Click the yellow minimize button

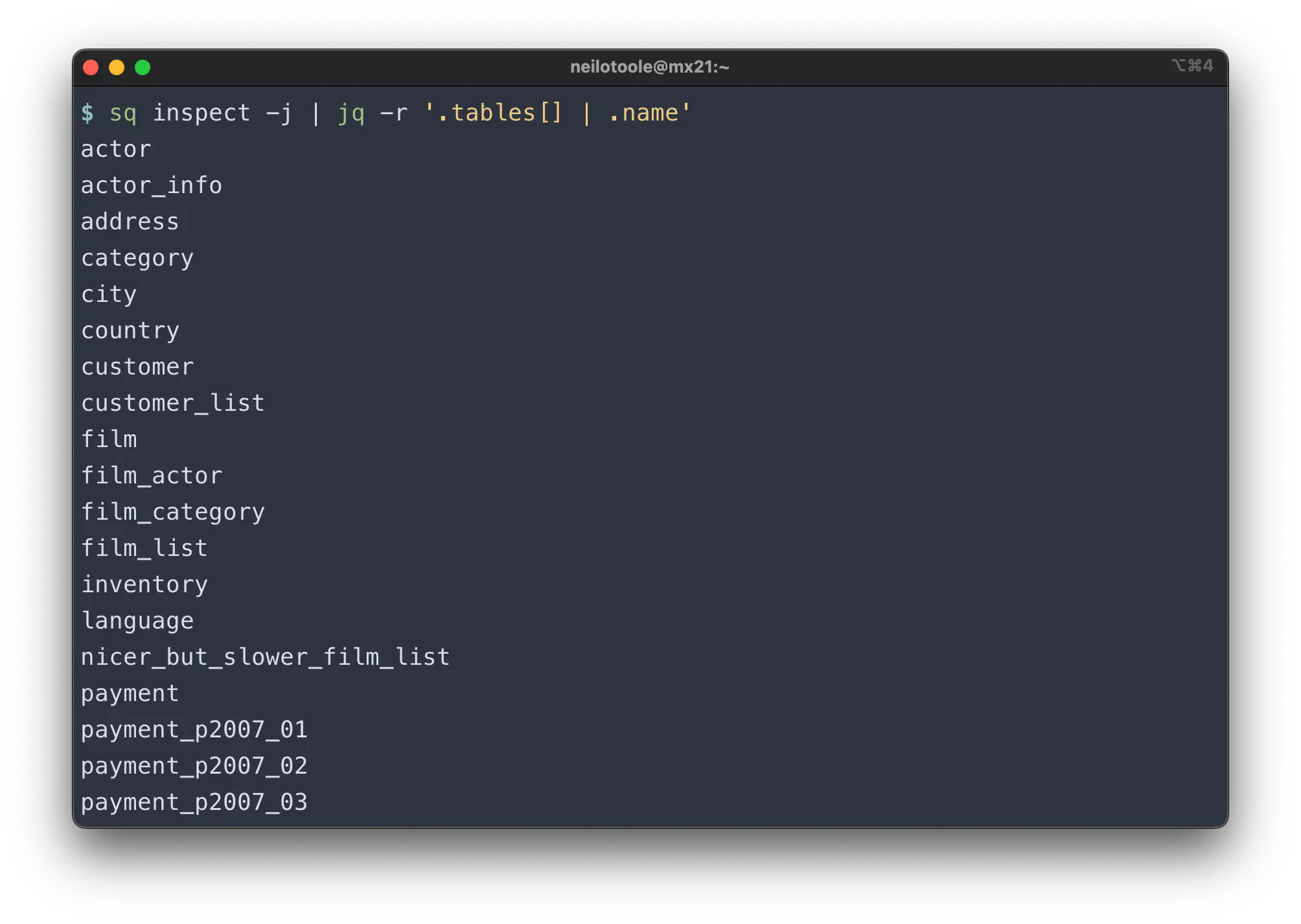click(117, 66)
